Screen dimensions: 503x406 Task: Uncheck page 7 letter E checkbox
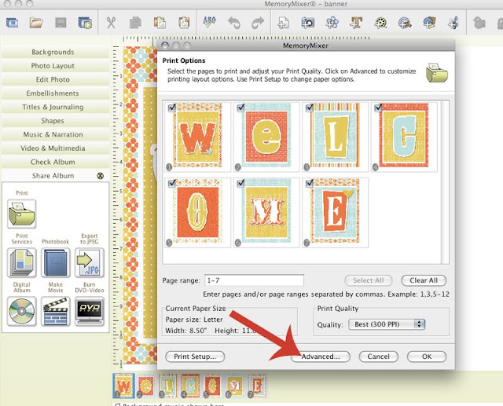(x=309, y=183)
